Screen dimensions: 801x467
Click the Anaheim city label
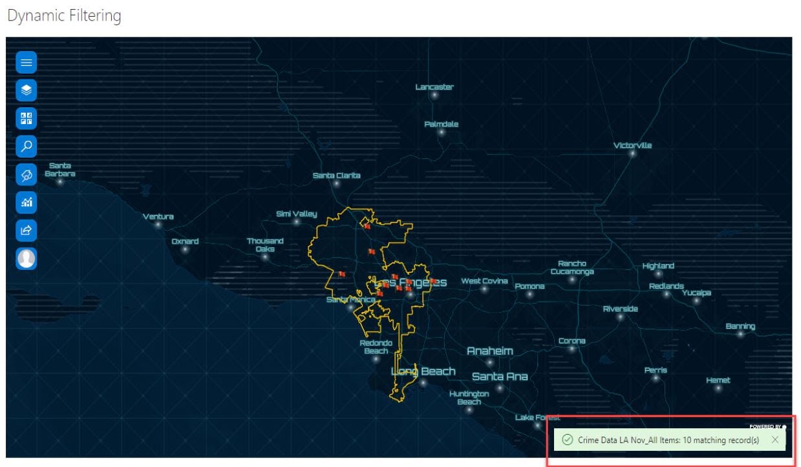click(x=490, y=351)
